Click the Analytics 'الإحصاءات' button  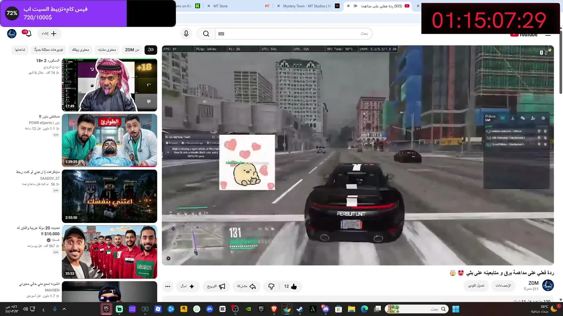503,286
